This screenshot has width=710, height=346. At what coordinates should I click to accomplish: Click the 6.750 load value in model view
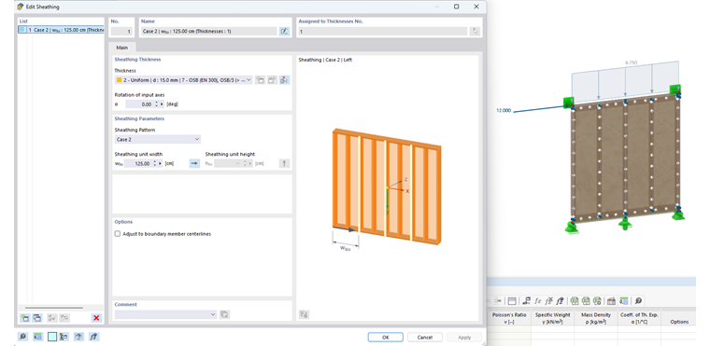tap(632, 62)
